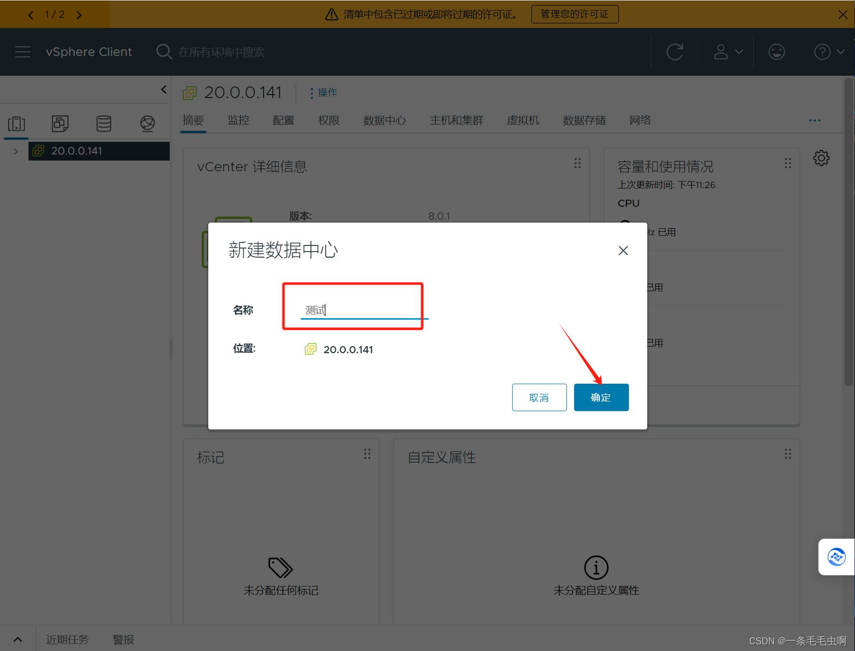Open the settings gear icon
This screenshot has height=651, width=855.
pyautogui.click(x=821, y=158)
